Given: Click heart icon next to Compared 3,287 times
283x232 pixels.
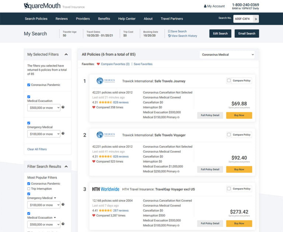Looking at the screenshot, I should coord(94,215).
